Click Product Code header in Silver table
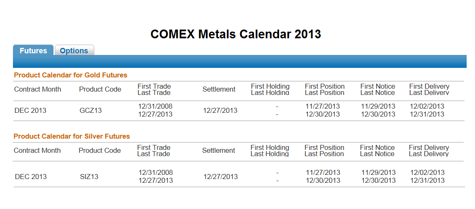 [100, 150]
